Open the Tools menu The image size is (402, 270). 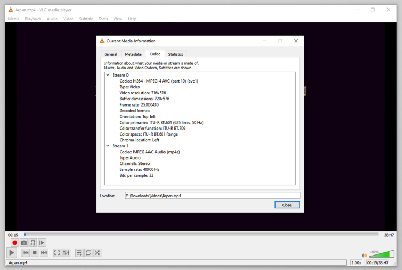tap(103, 19)
